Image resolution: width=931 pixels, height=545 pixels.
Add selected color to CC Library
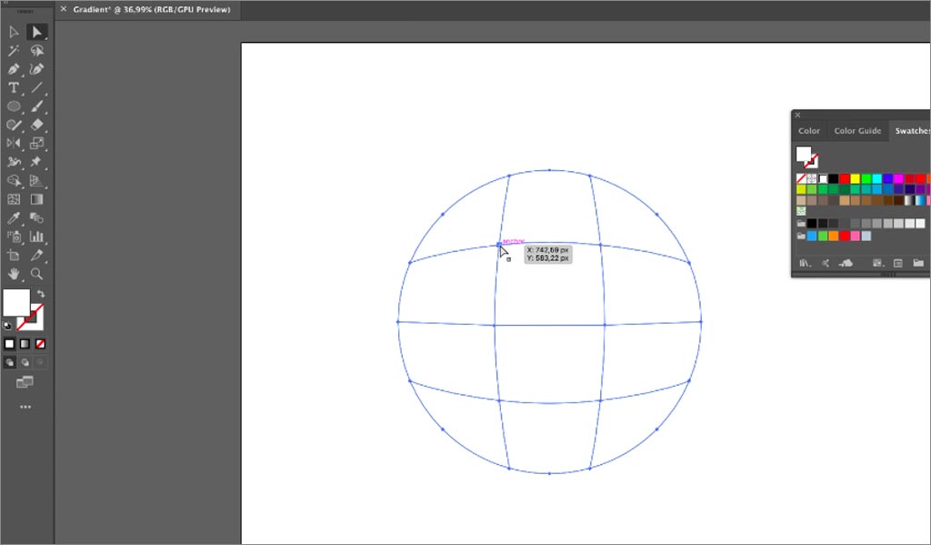(x=845, y=262)
